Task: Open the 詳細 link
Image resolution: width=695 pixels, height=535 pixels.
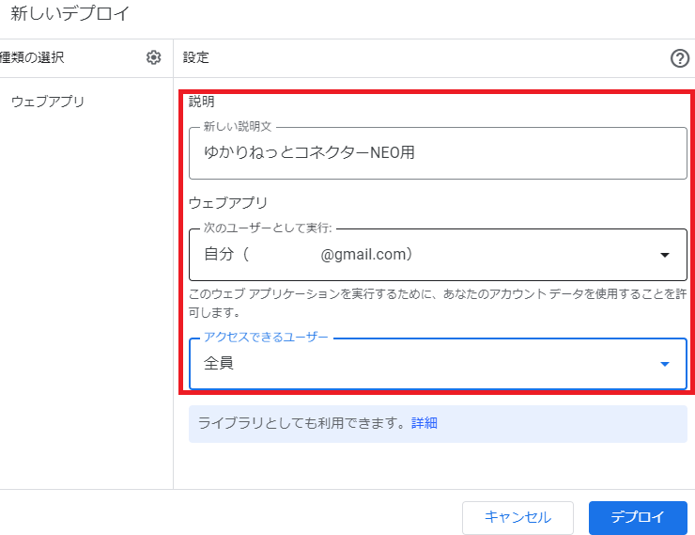Action: point(425,423)
